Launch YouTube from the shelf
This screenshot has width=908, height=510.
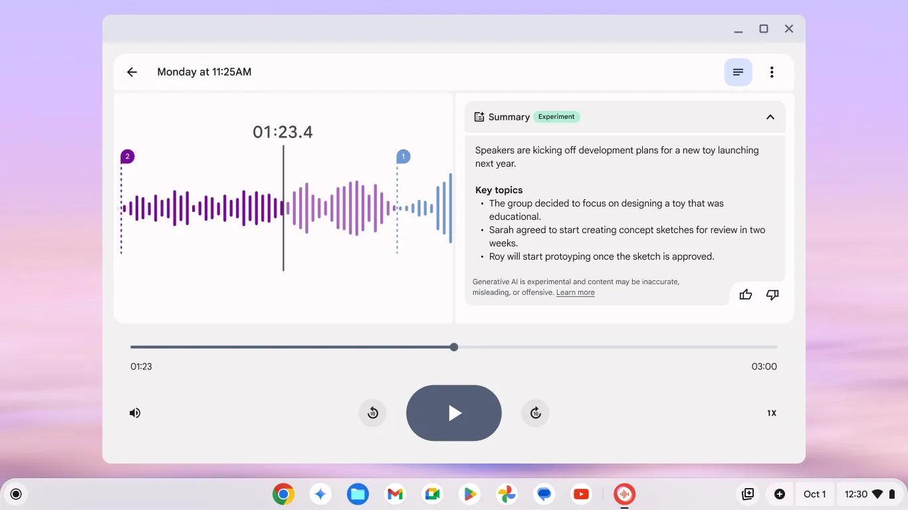tap(581, 494)
